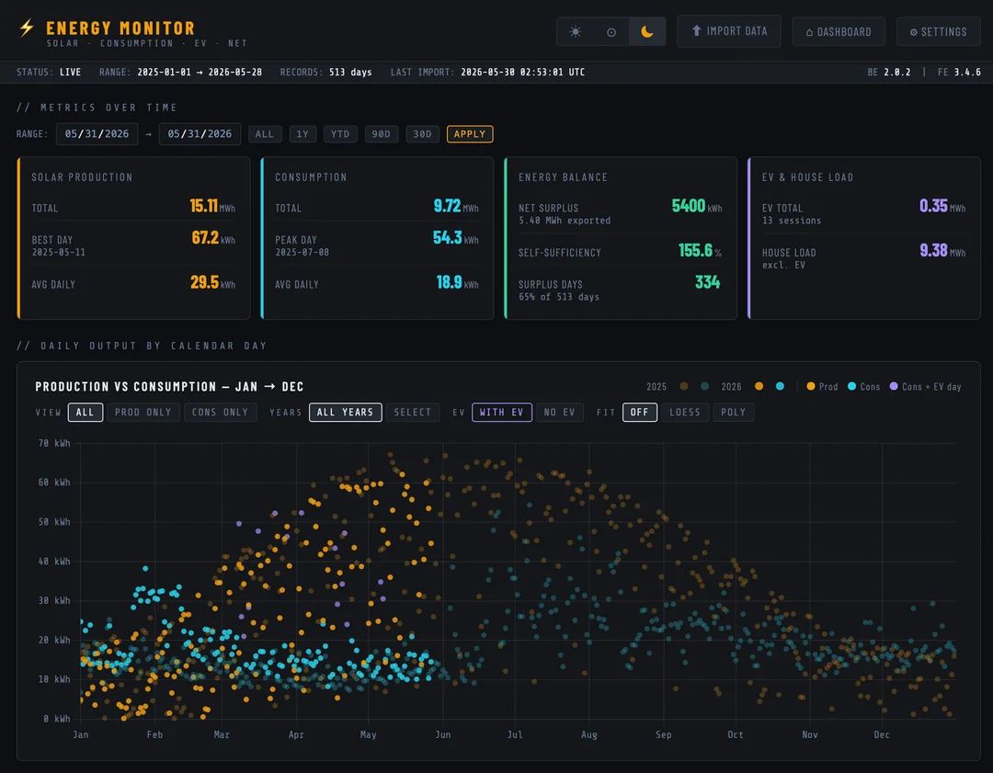Edit the range start date field
The image size is (993, 773).
click(97, 134)
